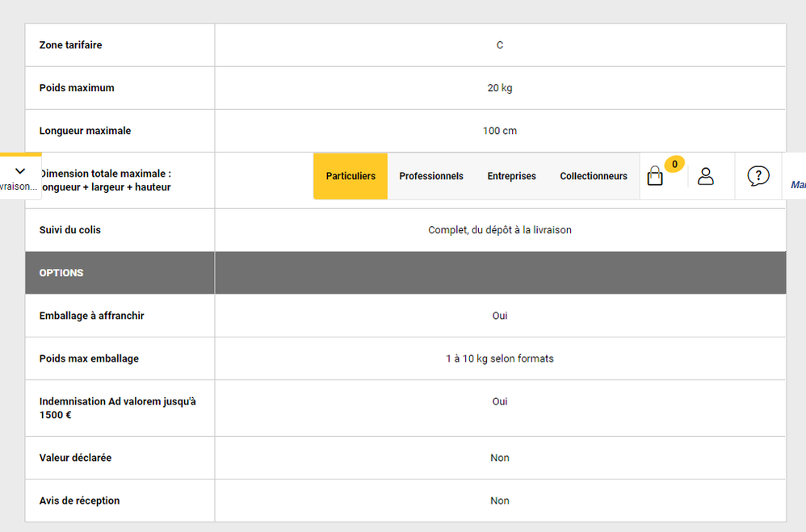Open the help question bubble icon
The height and width of the screenshot is (532, 806).
click(x=758, y=176)
